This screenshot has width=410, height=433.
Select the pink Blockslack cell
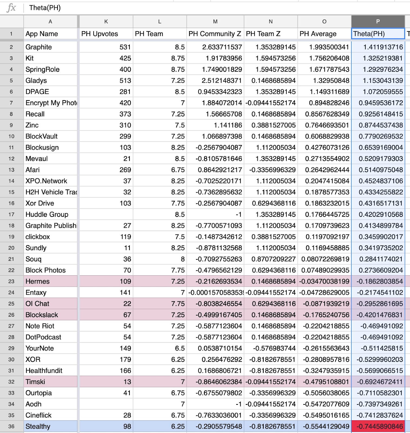click(51, 315)
